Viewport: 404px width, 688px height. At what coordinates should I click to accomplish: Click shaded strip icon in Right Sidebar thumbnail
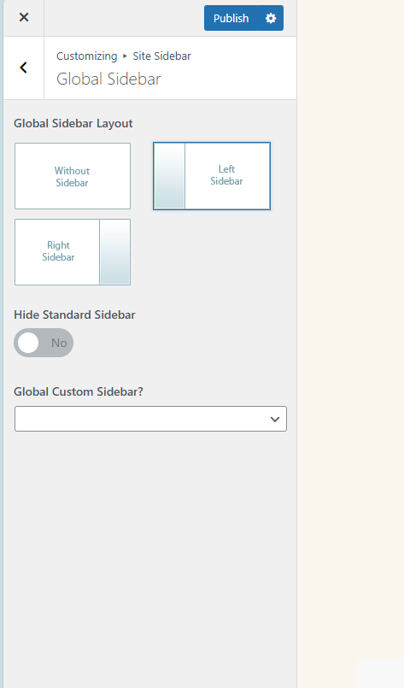(x=115, y=252)
